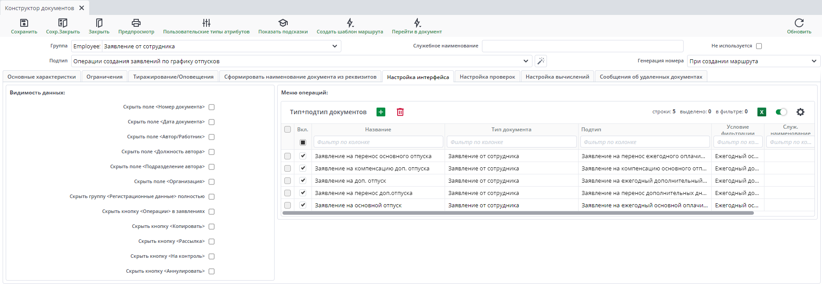The height and width of the screenshot is (285, 822).
Task: Delete row with the red trash icon
Action: (x=400, y=112)
